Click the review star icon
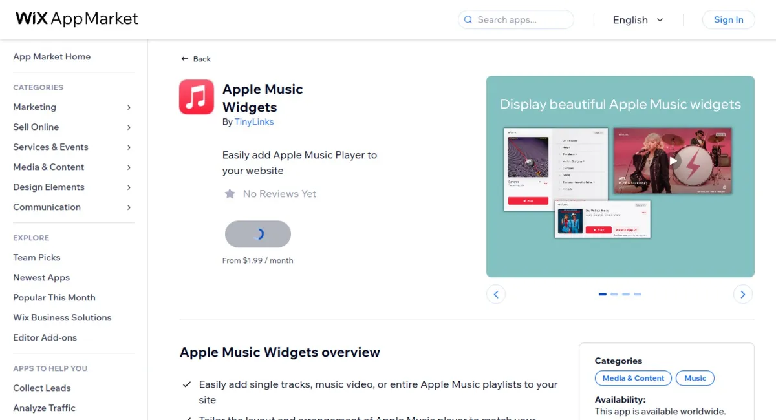Screen dimensions: 776x420 click(230, 194)
